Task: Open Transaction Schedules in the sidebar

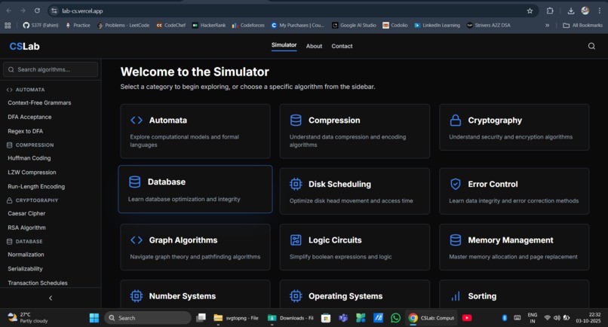Action: pos(38,283)
